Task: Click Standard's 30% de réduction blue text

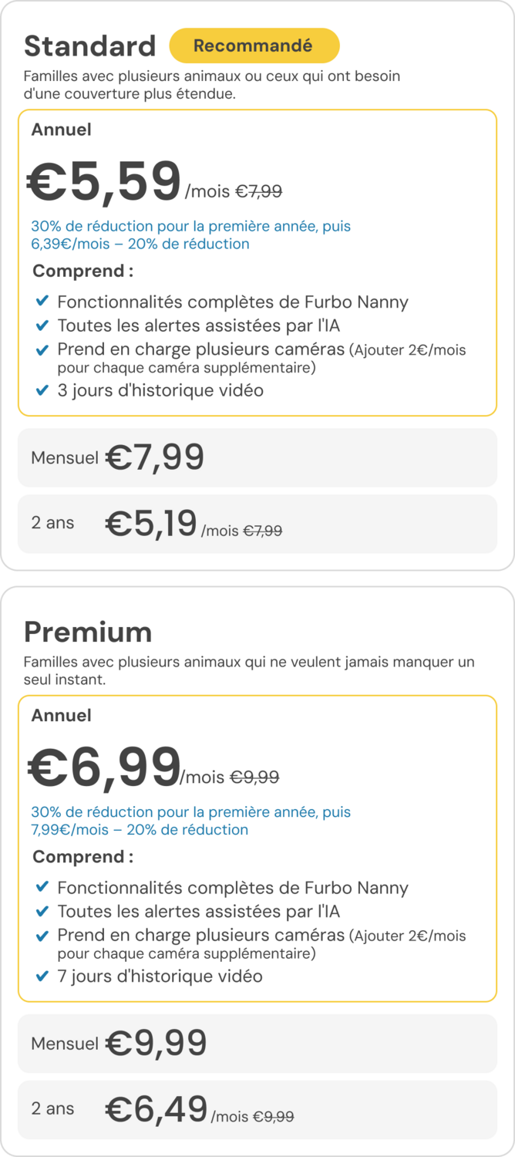Action: 190,235
